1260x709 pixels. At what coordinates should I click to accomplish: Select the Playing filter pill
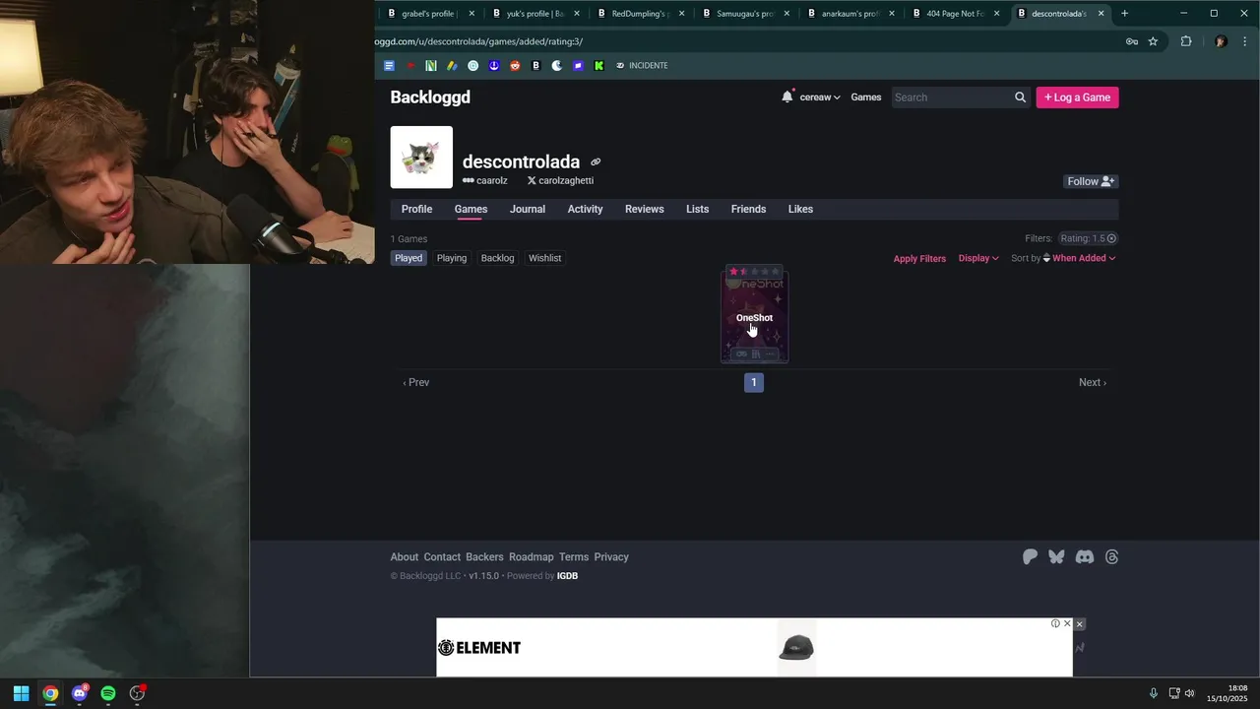point(452,258)
